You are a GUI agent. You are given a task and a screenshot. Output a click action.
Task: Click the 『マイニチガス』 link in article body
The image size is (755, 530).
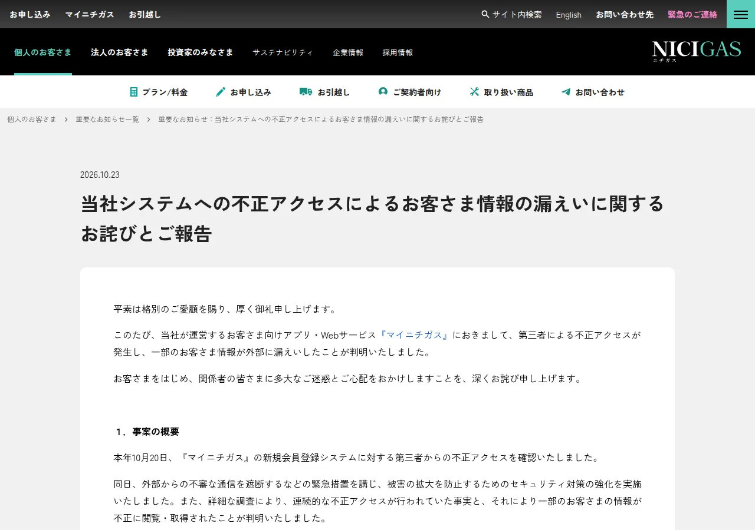[x=415, y=335]
